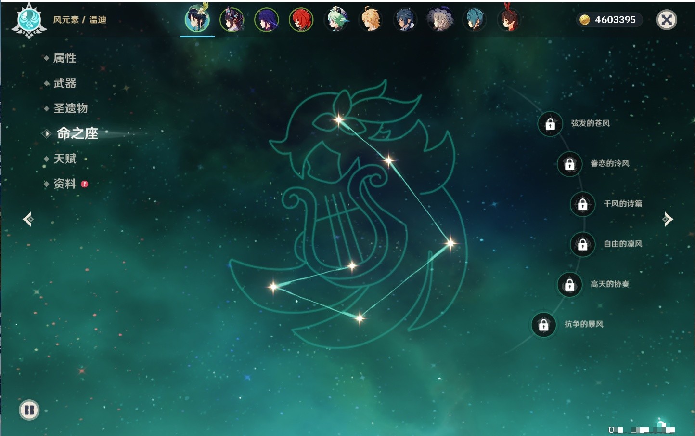Select the Yun Jin avatar with hair ornaments
Viewport: 695px width, 436px height.
click(x=232, y=20)
